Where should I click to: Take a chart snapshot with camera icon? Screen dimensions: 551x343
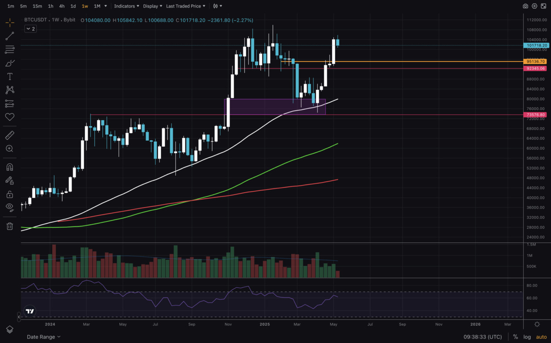point(526,6)
